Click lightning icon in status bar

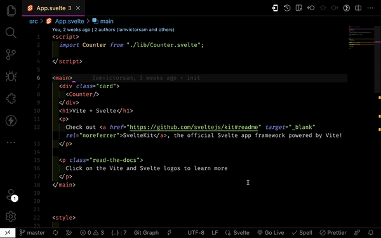tap(170, 233)
